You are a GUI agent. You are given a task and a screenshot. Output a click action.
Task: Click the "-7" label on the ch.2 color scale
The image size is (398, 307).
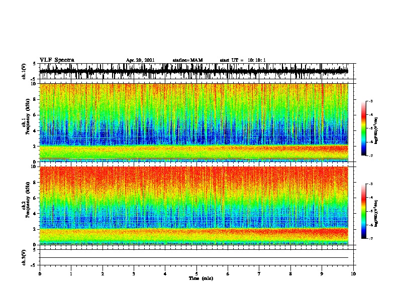pyautogui.click(x=371, y=238)
